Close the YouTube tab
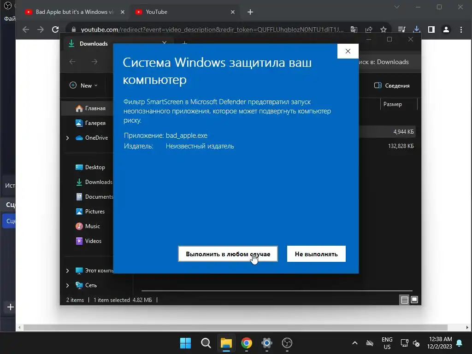This screenshot has width=472, height=354. click(x=233, y=12)
